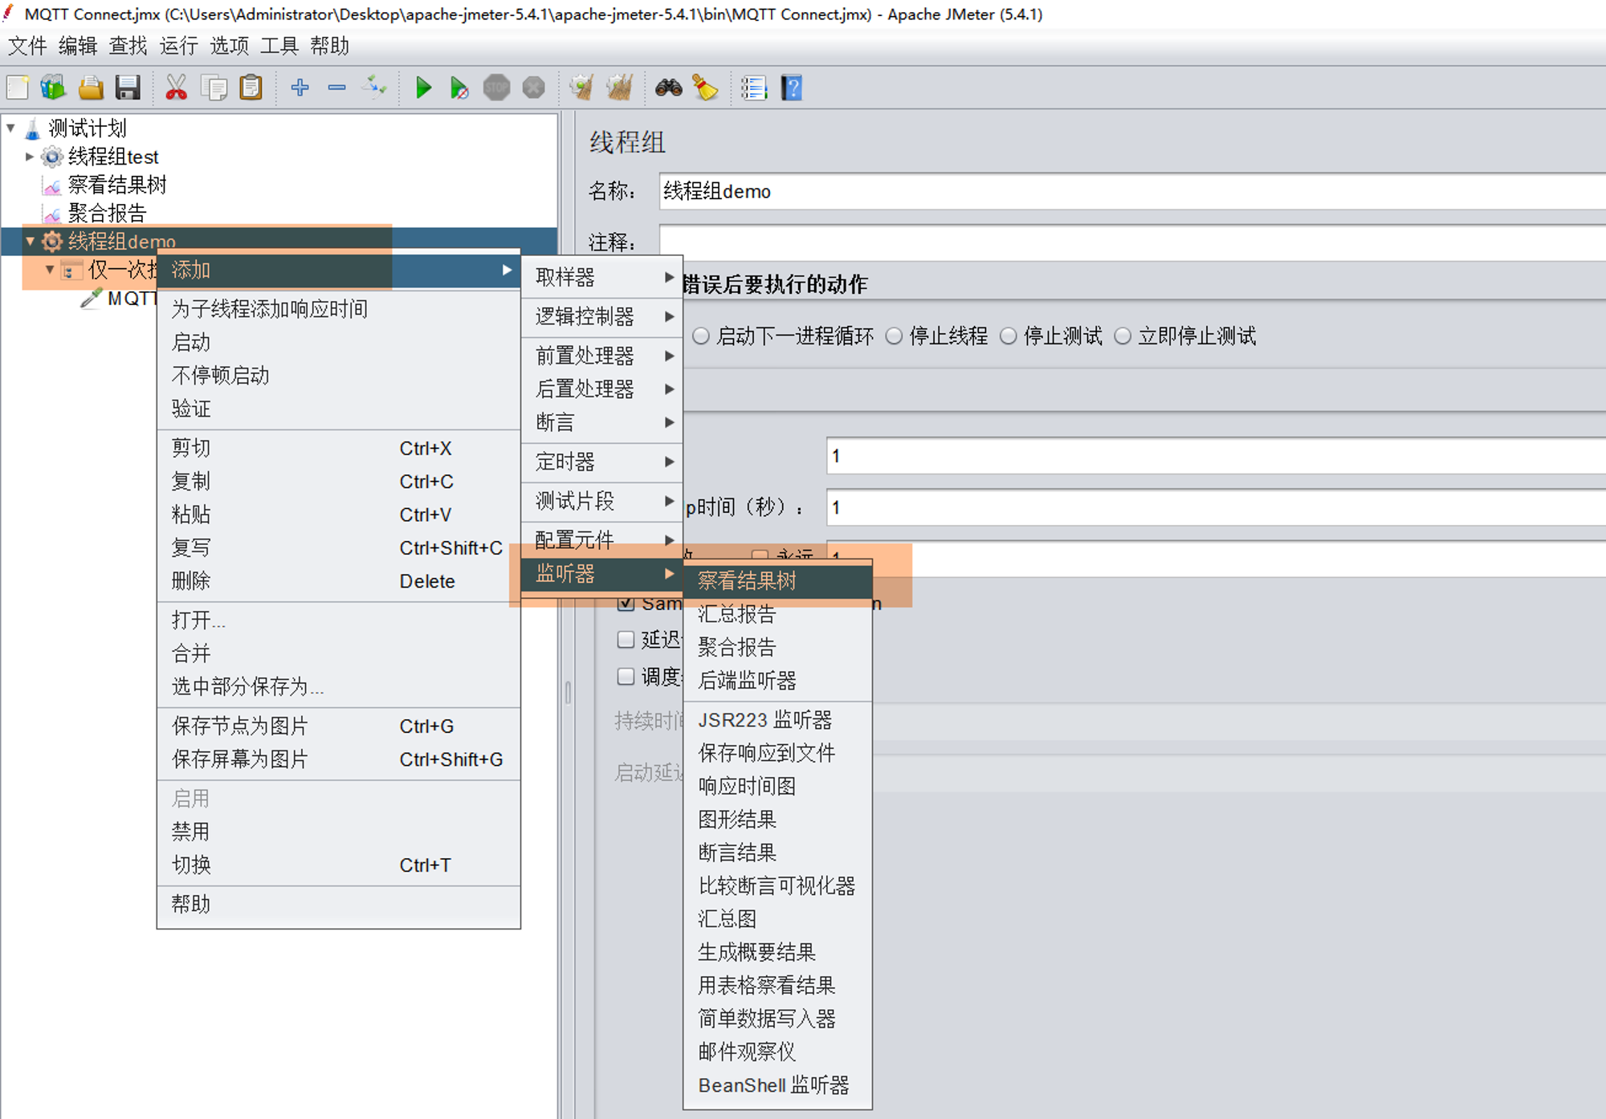Start the test with green play icon
The width and height of the screenshot is (1606, 1119).
pos(423,87)
